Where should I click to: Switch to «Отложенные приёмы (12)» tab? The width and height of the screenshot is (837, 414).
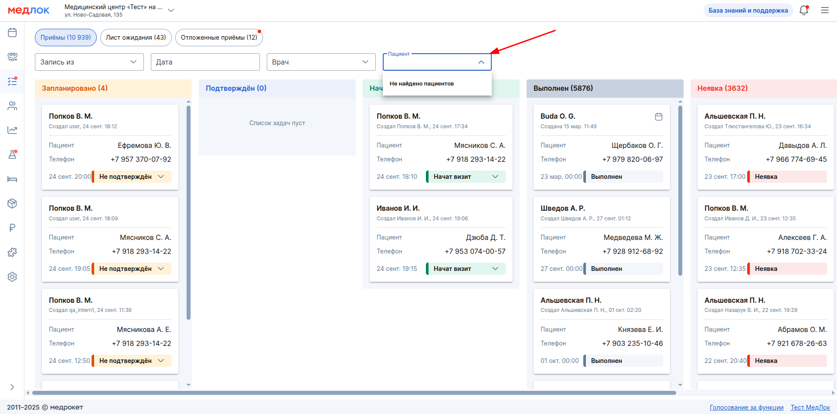coord(219,38)
